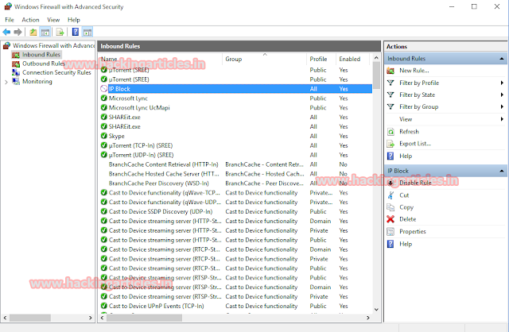Click Export List... action
Screen dimensions: 509x332
(415, 144)
